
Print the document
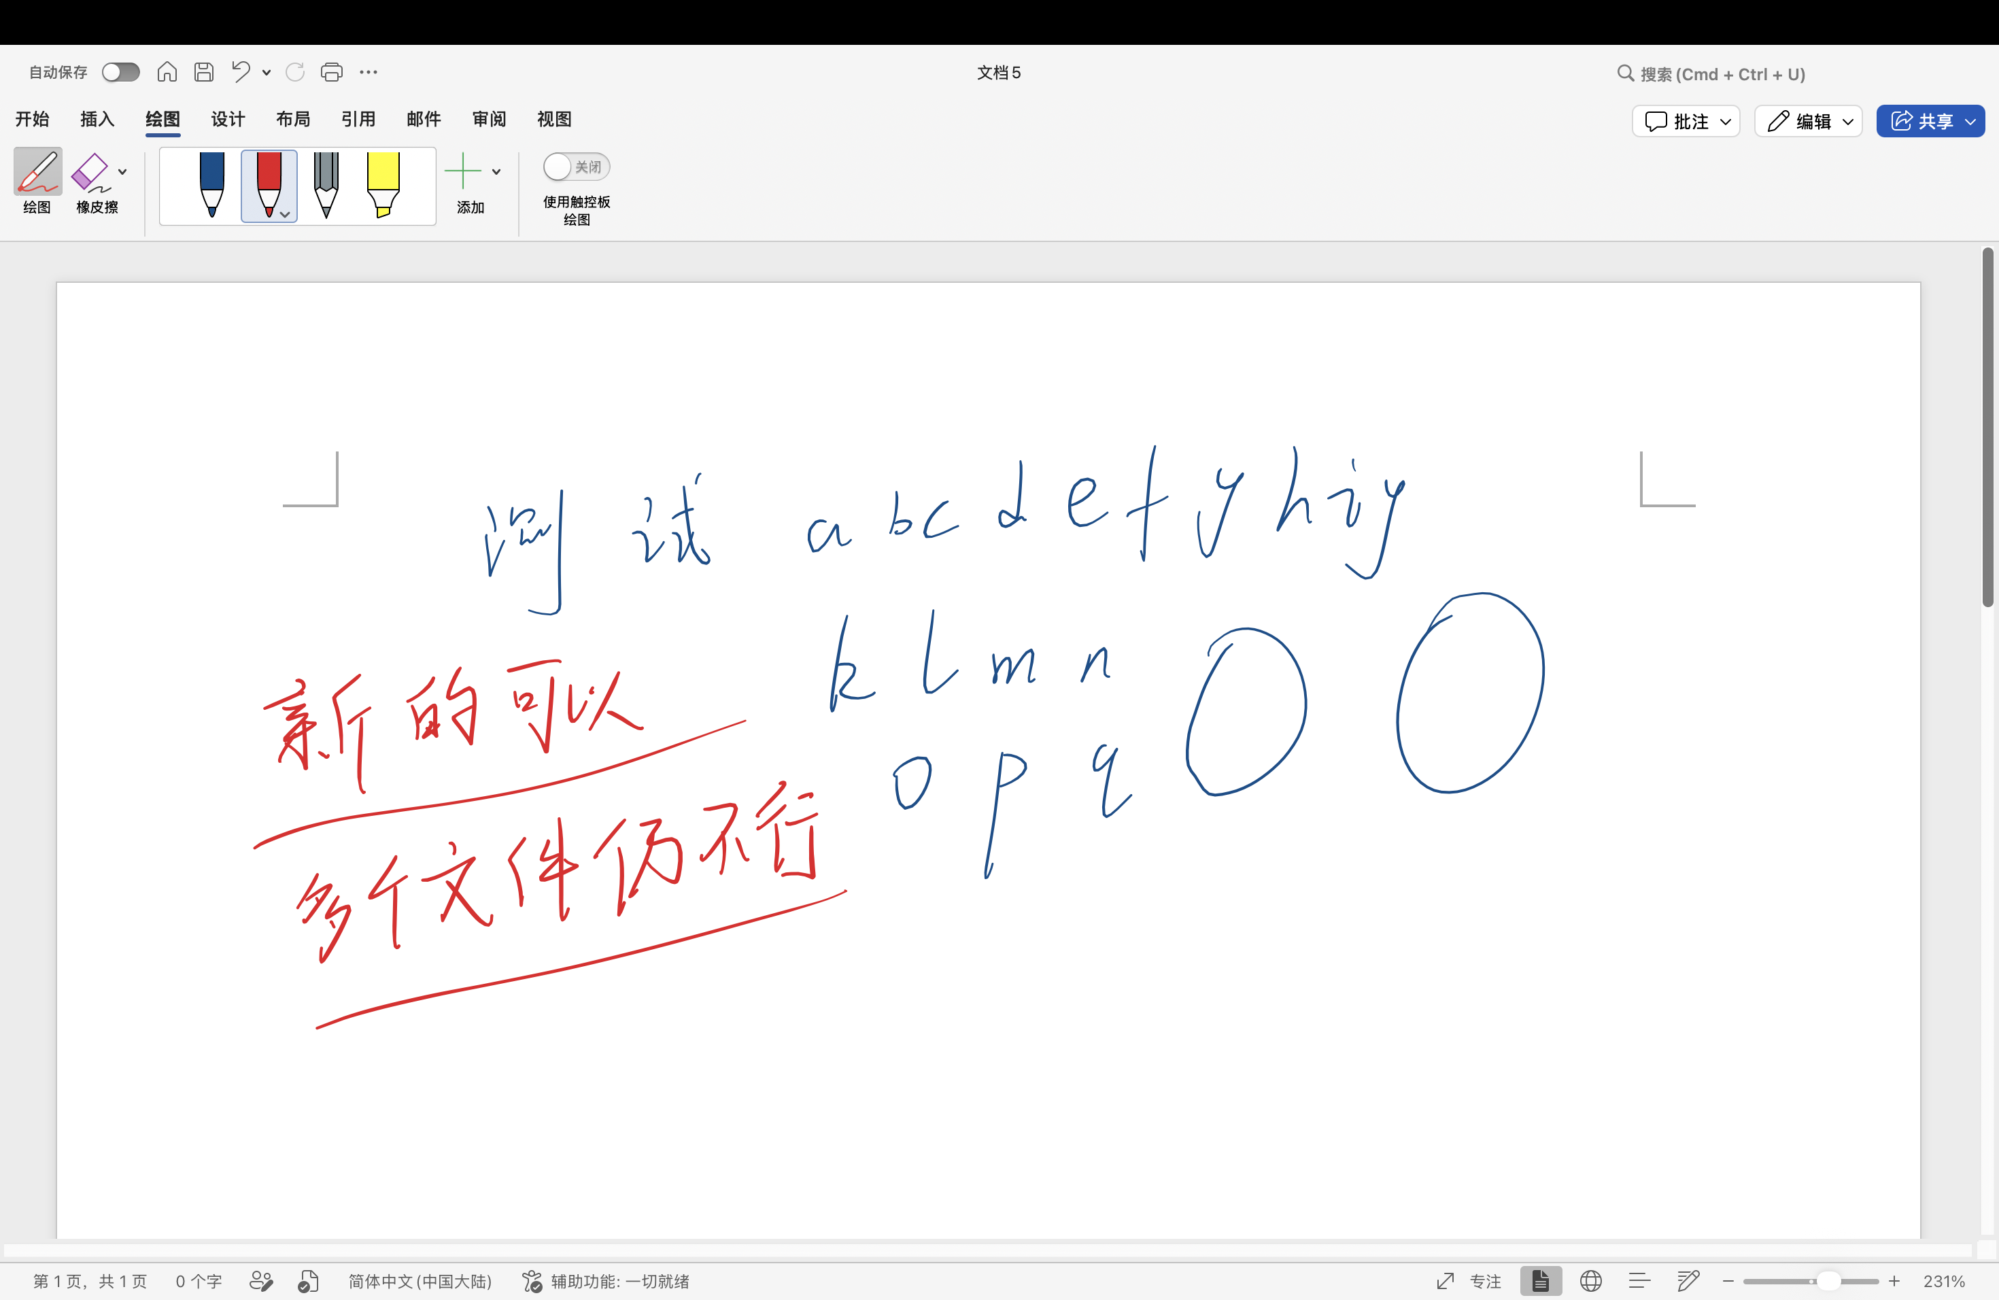pyautogui.click(x=332, y=72)
